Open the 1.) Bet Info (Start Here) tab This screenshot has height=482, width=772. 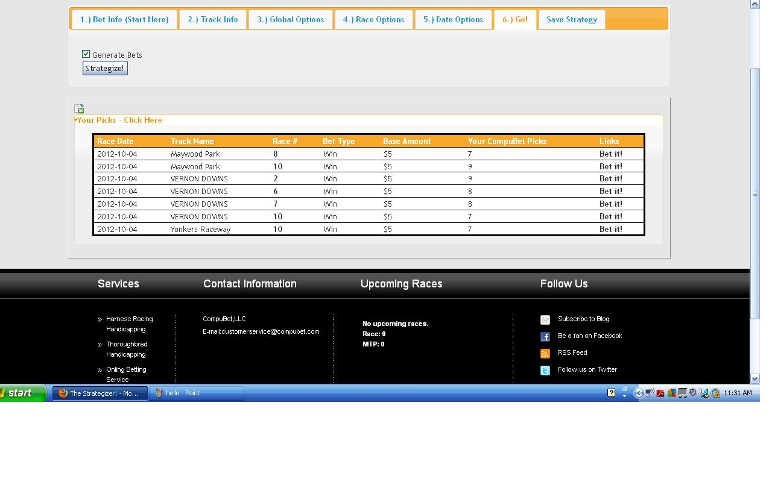124,19
